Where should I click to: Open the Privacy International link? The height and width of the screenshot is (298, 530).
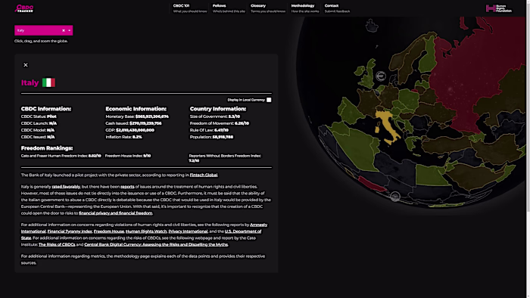[188, 231]
